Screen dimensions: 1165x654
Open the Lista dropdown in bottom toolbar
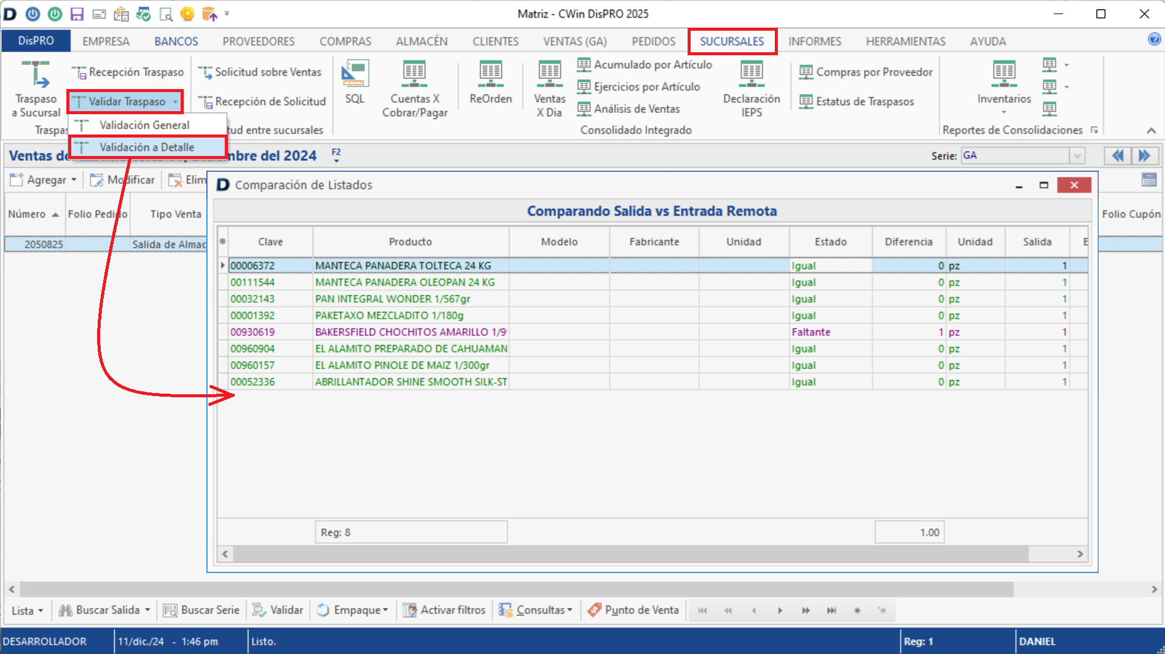(28, 610)
